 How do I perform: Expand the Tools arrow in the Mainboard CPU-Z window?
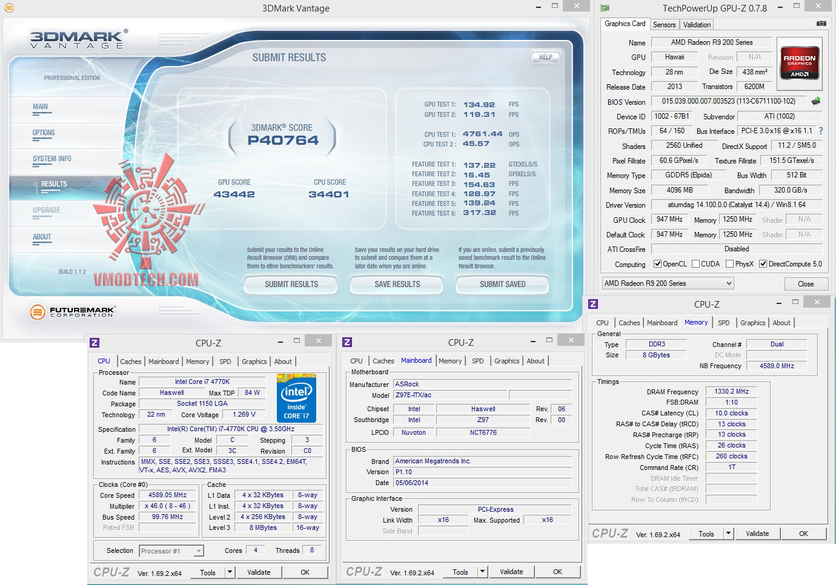coord(482,572)
